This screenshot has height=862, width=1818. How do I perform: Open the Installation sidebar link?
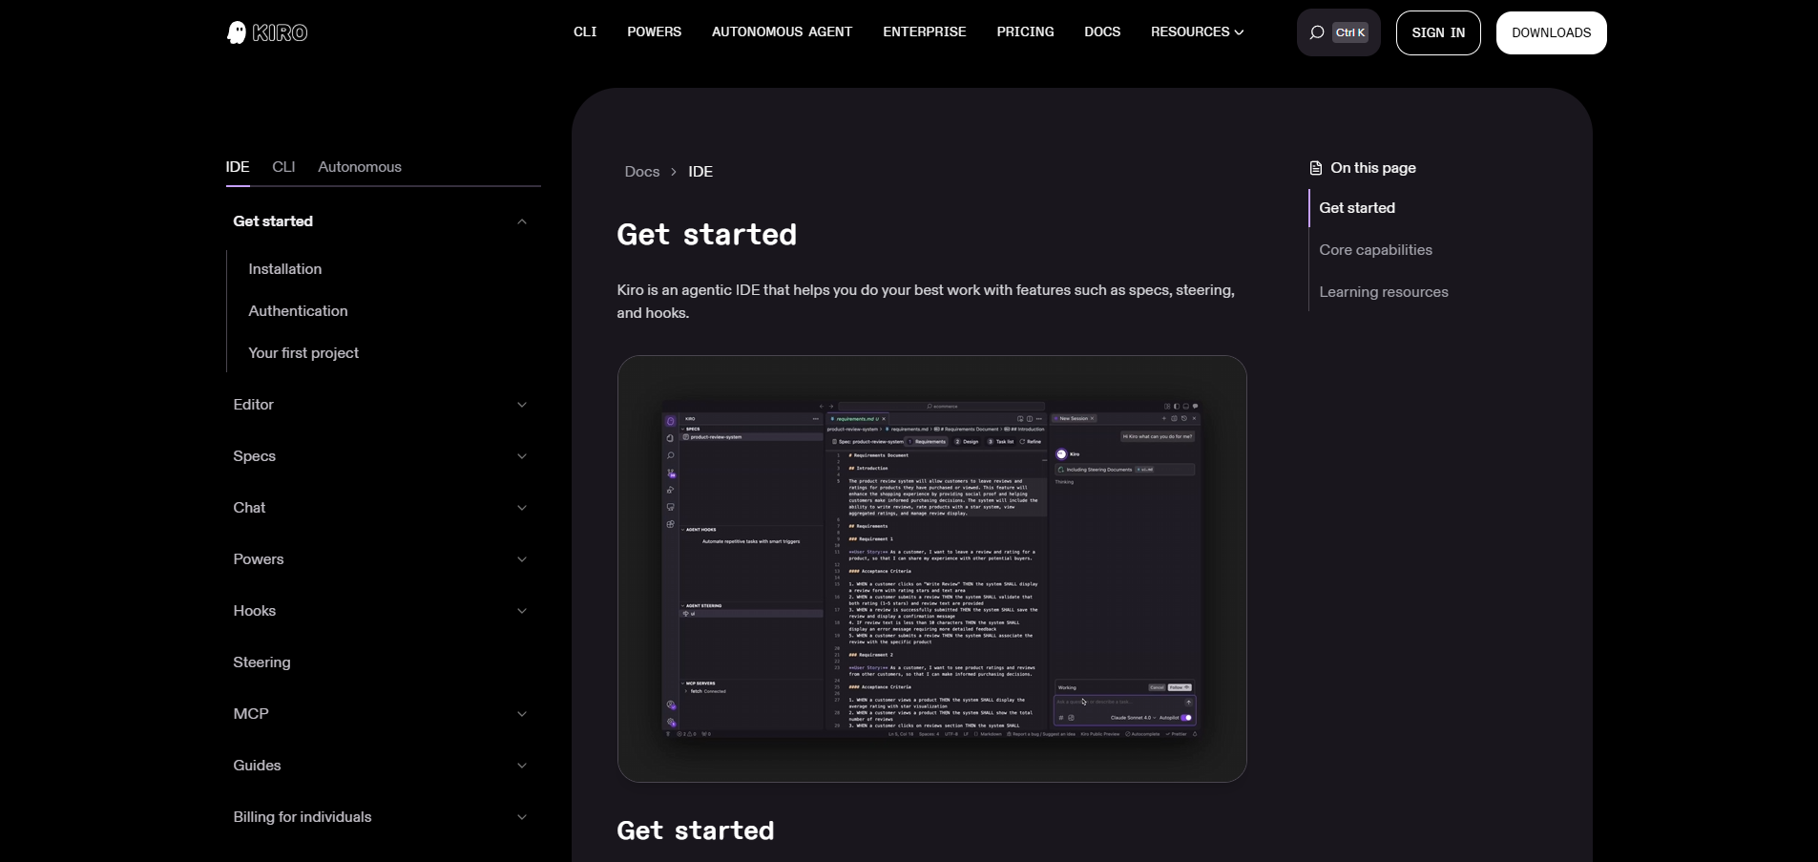[285, 269]
